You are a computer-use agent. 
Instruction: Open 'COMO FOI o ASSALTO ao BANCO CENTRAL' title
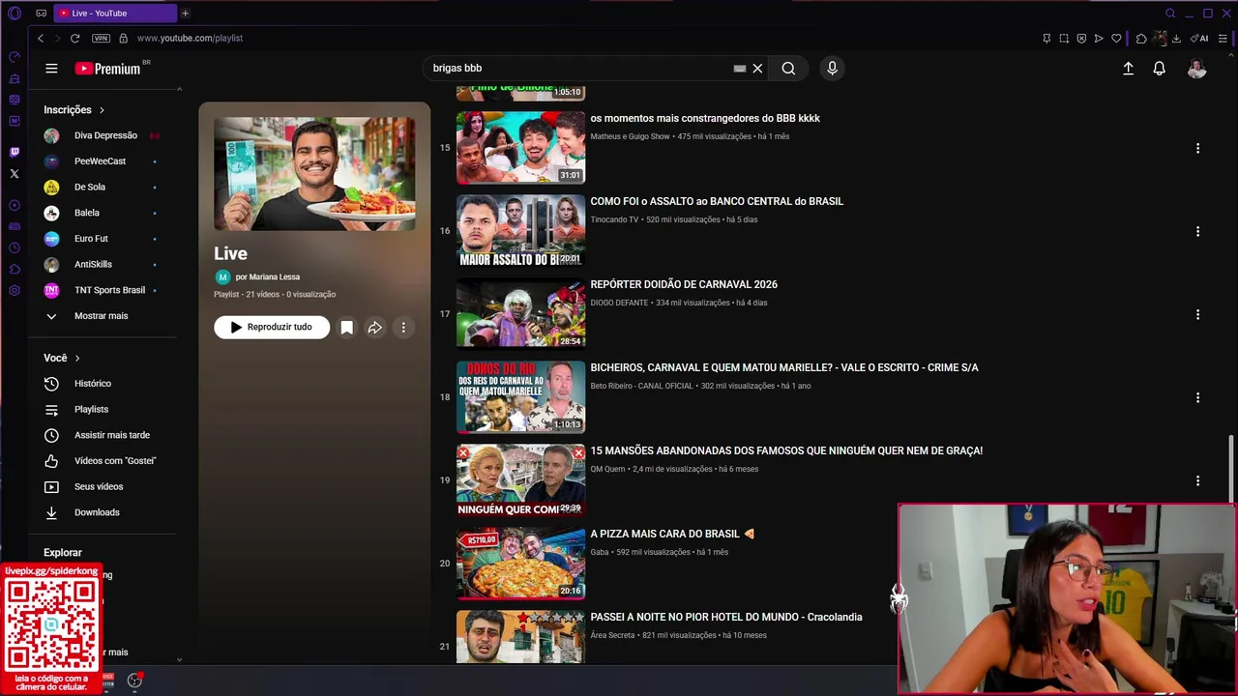click(717, 201)
